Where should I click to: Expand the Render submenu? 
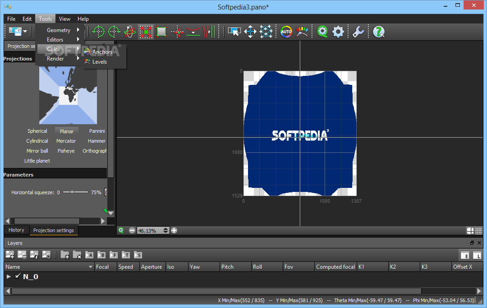(x=60, y=59)
